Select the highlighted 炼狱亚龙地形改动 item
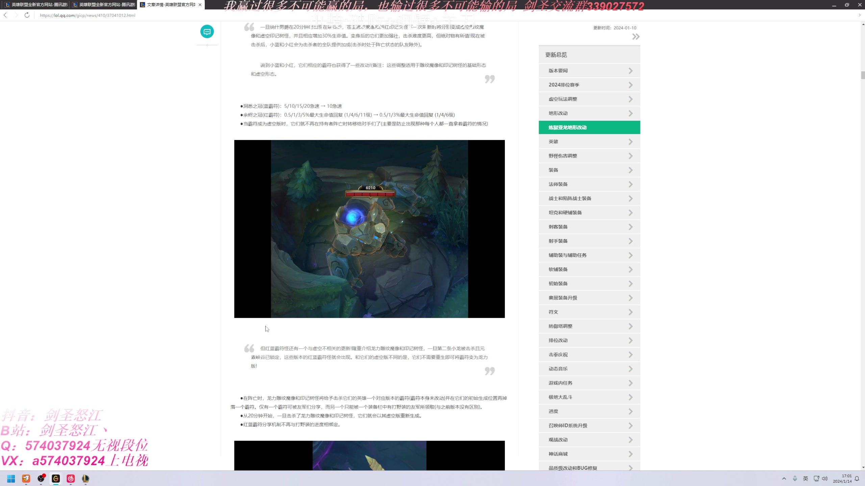This screenshot has height=486, width=865. (589, 128)
